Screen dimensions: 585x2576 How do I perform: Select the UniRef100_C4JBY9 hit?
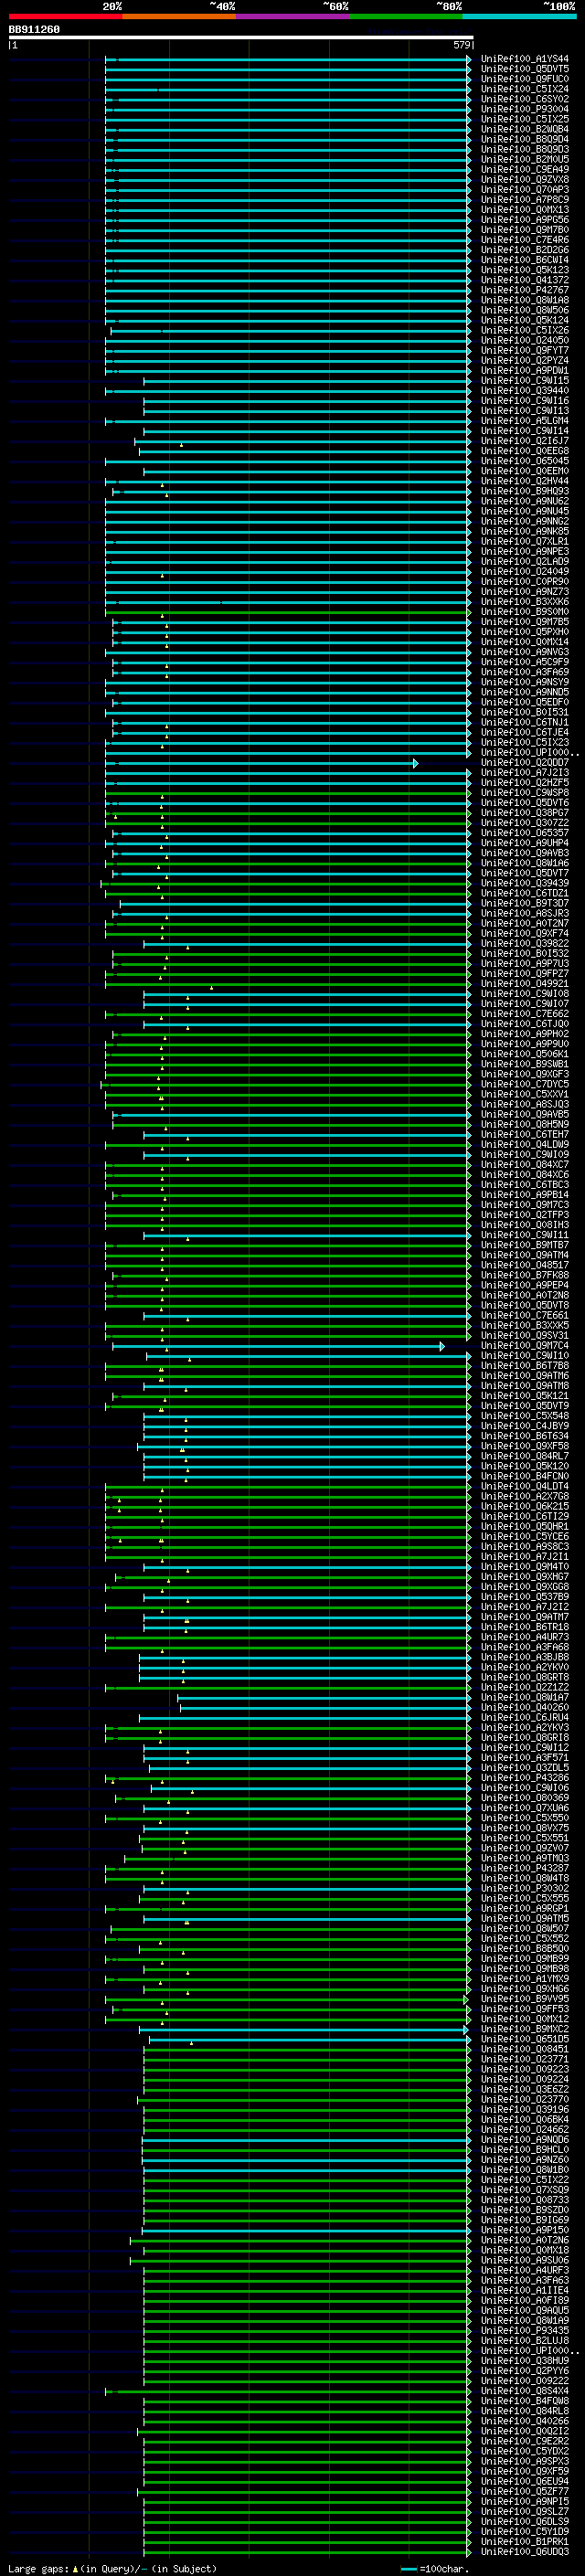tap(524, 1427)
